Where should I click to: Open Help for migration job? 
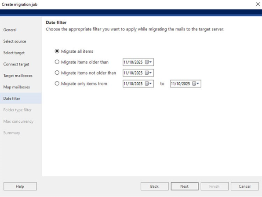click(20, 186)
